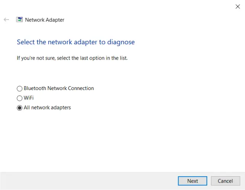Select the All network adapters radio button
The width and height of the screenshot is (245, 190).
point(20,108)
